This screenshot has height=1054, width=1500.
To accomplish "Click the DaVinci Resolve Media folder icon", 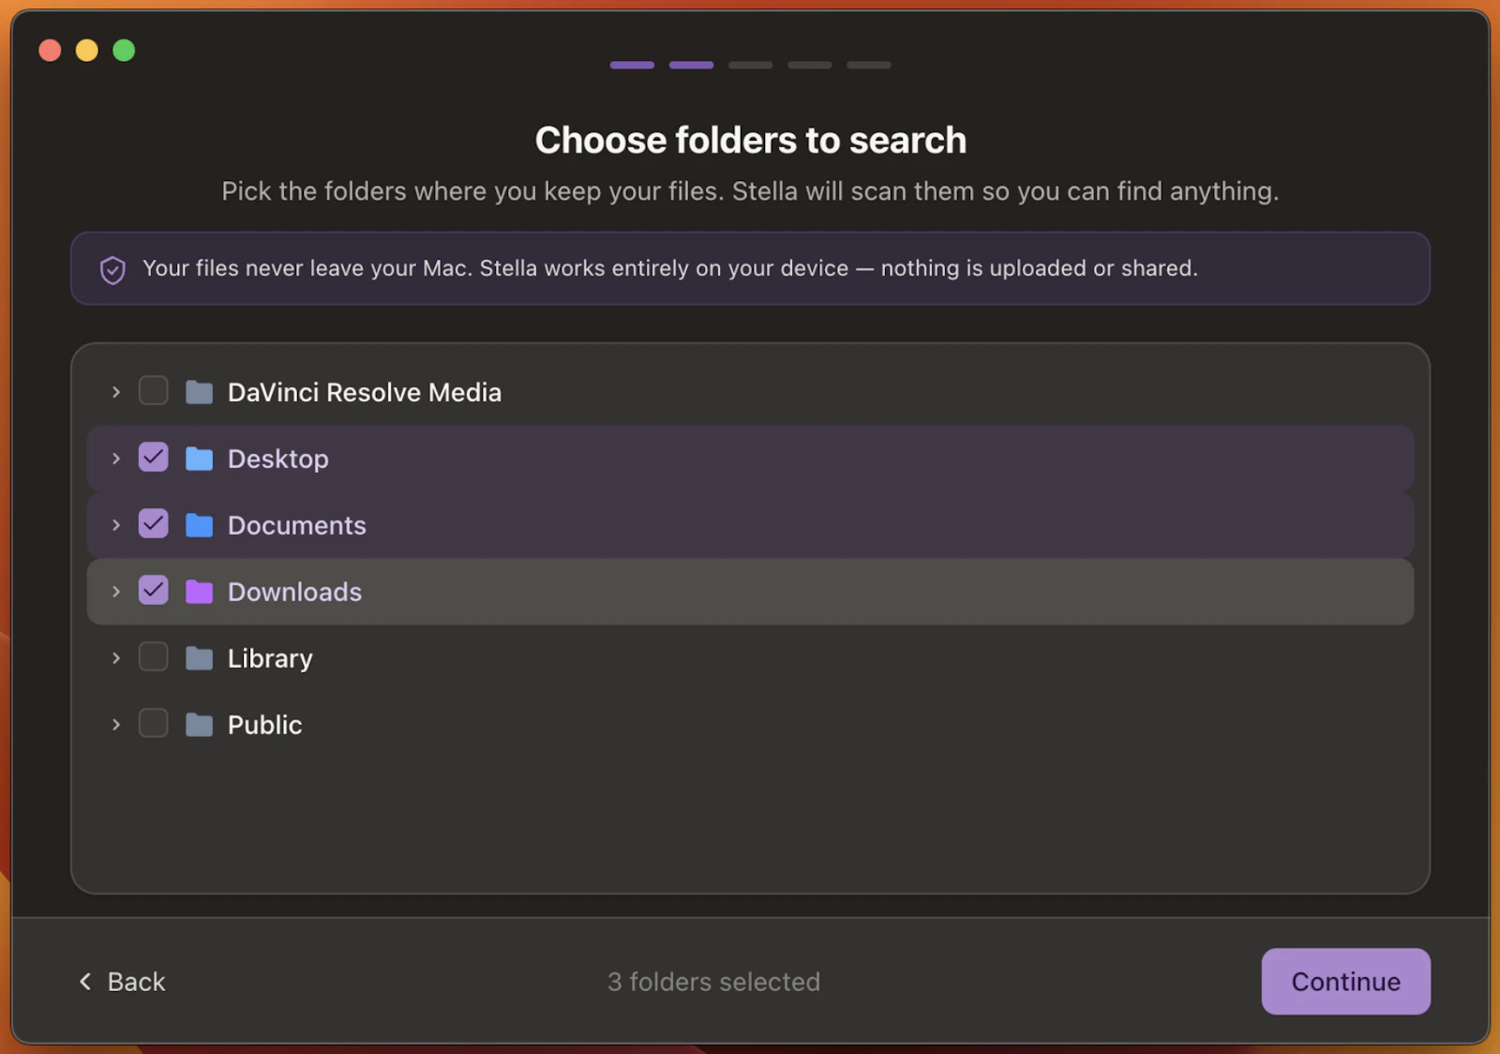I will 199,392.
